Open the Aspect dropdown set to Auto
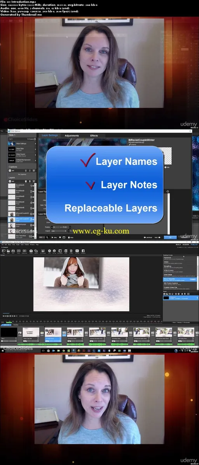This screenshot has width=199, height=465. 59,231
